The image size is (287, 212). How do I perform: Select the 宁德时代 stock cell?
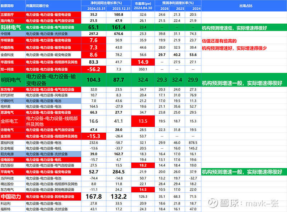(13, 101)
